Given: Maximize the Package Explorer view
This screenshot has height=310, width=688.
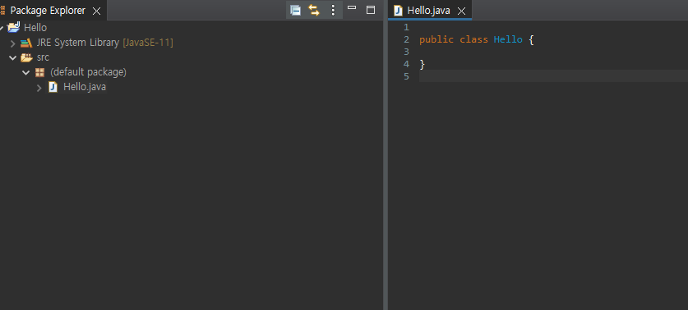Looking at the screenshot, I should point(371,10).
